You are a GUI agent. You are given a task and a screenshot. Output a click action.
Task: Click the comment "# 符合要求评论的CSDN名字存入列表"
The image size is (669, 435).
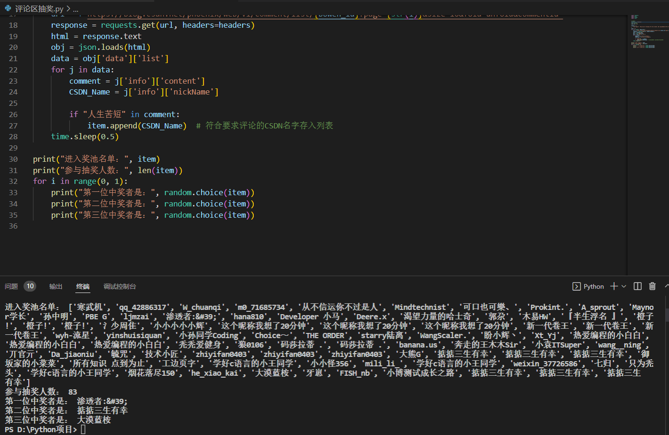click(265, 126)
